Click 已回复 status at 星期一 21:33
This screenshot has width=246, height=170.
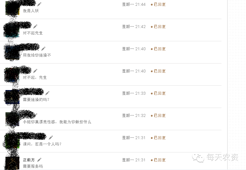(160, 94)
